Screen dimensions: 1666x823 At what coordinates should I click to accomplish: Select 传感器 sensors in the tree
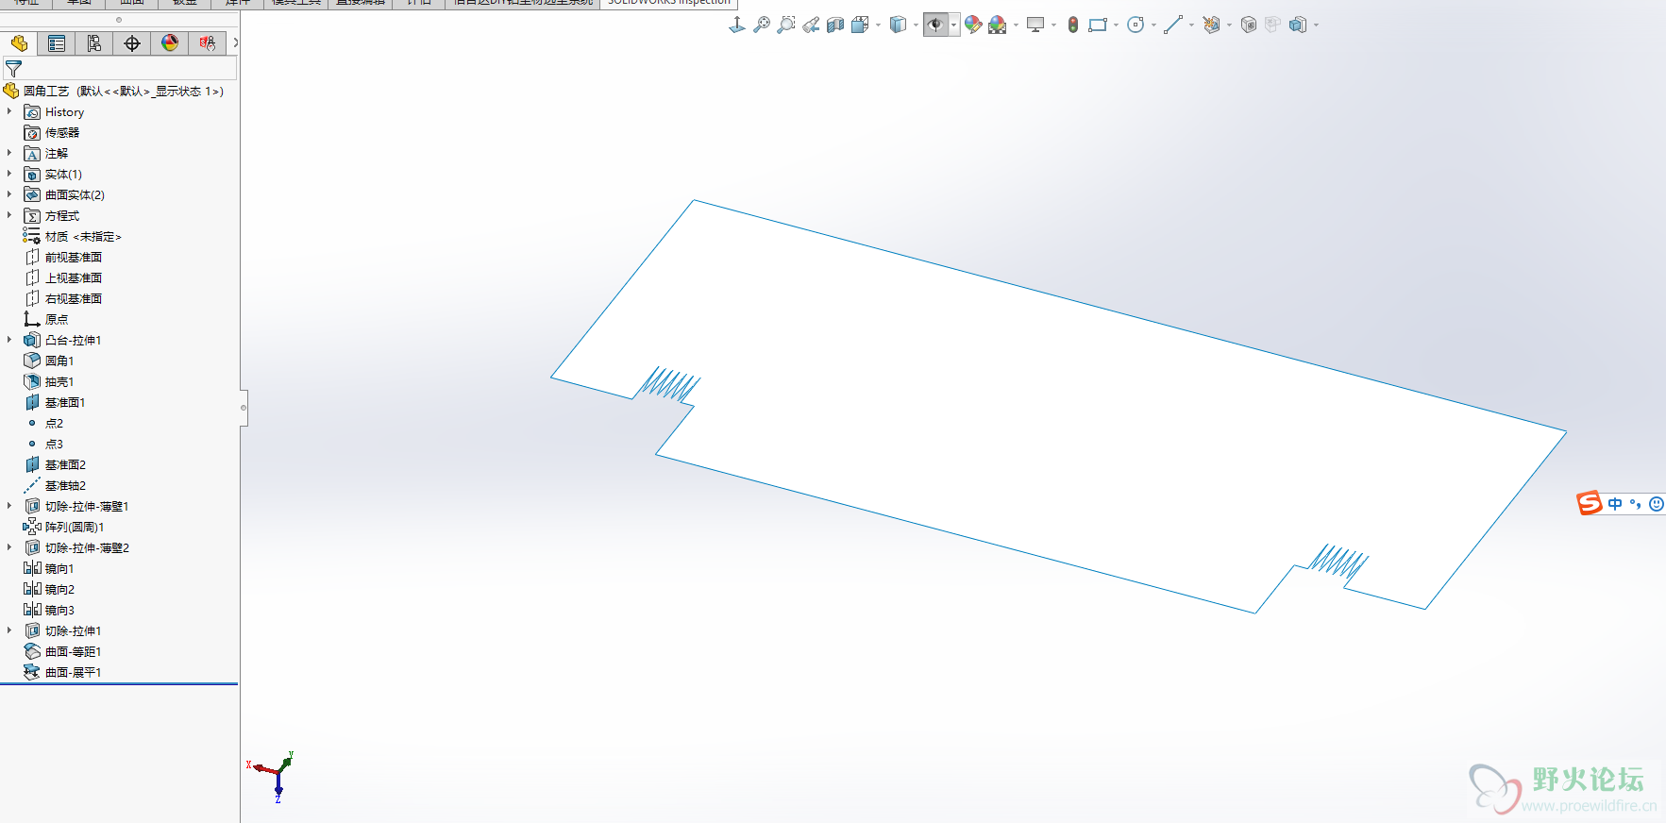point(51,132)
